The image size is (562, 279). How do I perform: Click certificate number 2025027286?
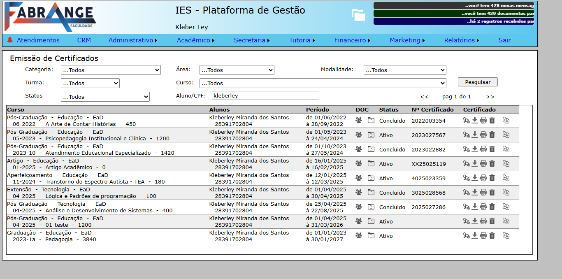pos(428,207)
